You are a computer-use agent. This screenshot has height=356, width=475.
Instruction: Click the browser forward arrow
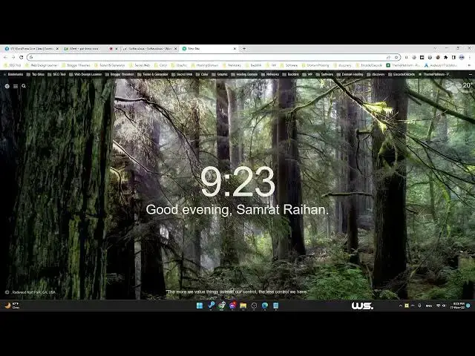coord(13,57)
